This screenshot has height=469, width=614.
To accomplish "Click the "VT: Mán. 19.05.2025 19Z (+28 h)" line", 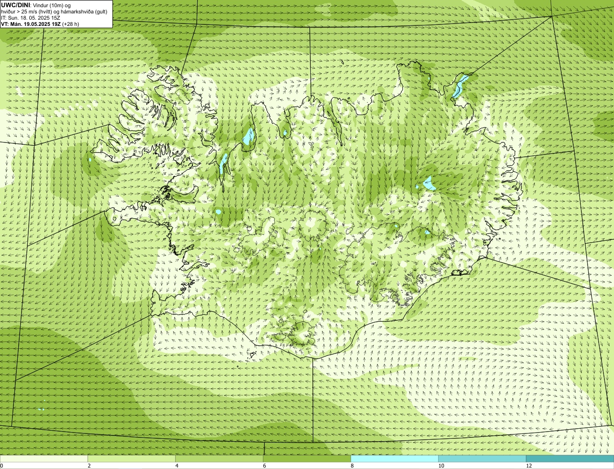I will (40, 23).
